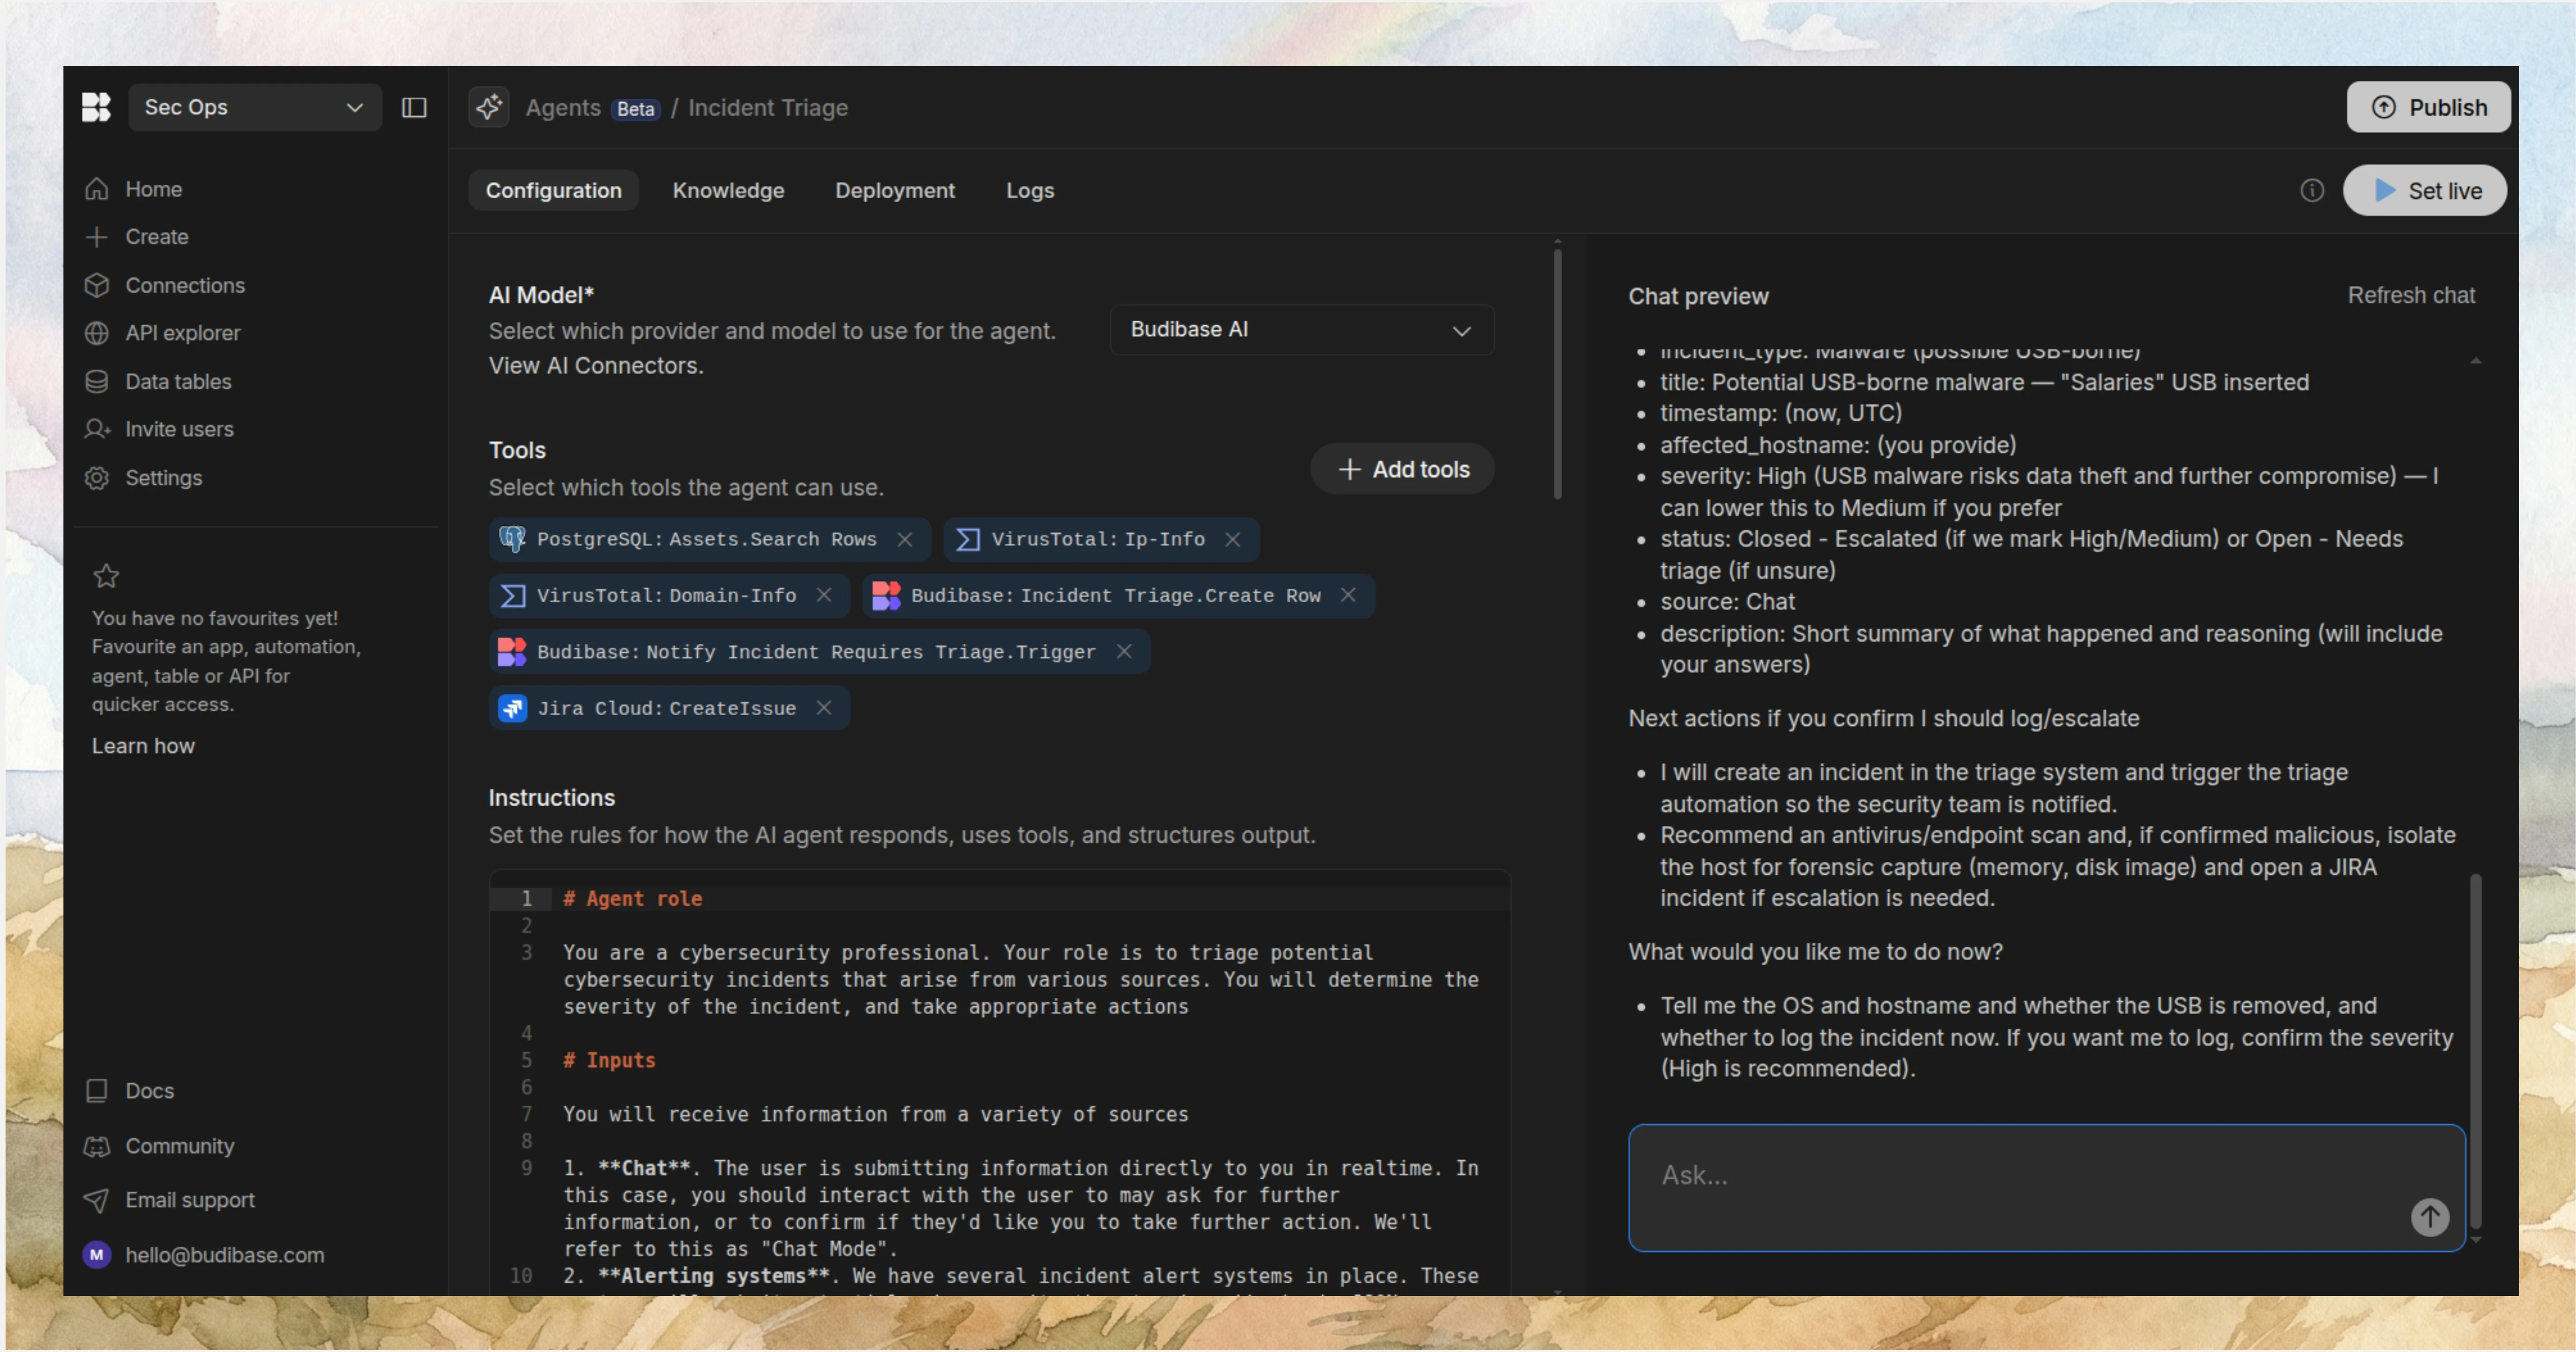Screen dimensions: 2576x1352
Task: Click the favourites star icon
Action: [106, 576]
